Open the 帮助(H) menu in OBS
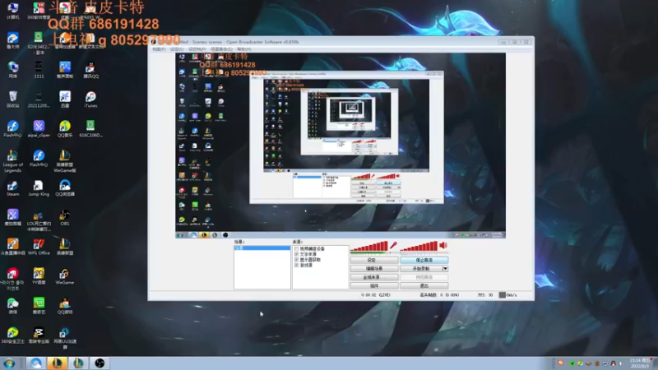Viewport: 658px width, 370px height. pos(243,49)
